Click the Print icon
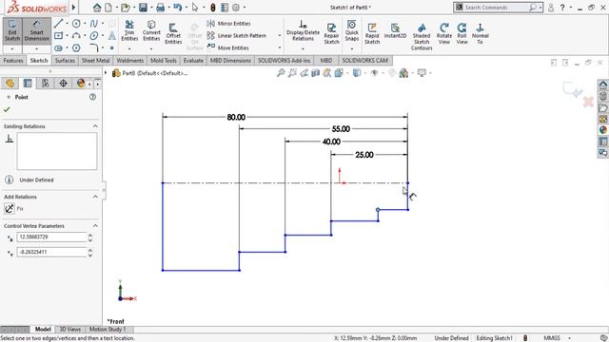Image resolution: width=609 pixels, height=342 pixels. tap(160, 8)
